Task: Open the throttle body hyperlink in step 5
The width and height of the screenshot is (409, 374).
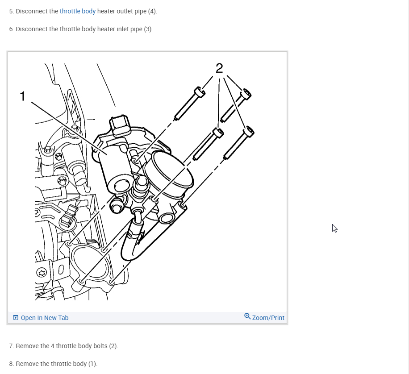Action: coord(78,11)
